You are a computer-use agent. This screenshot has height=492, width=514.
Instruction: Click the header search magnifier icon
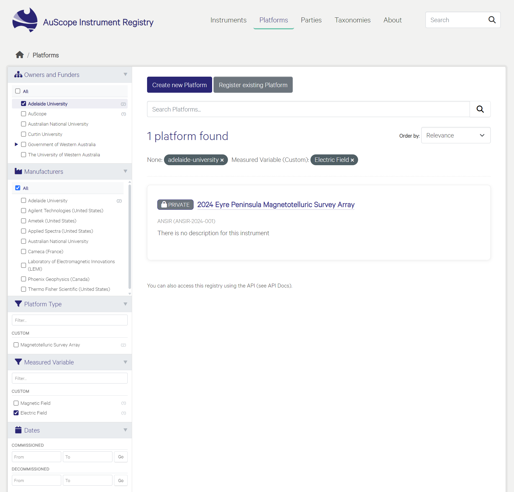(x=492, y=20)
